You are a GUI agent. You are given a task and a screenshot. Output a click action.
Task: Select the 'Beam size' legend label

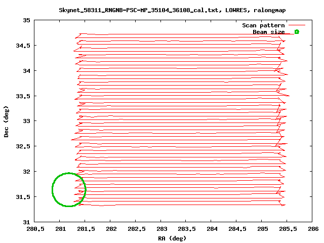[269, 32]
